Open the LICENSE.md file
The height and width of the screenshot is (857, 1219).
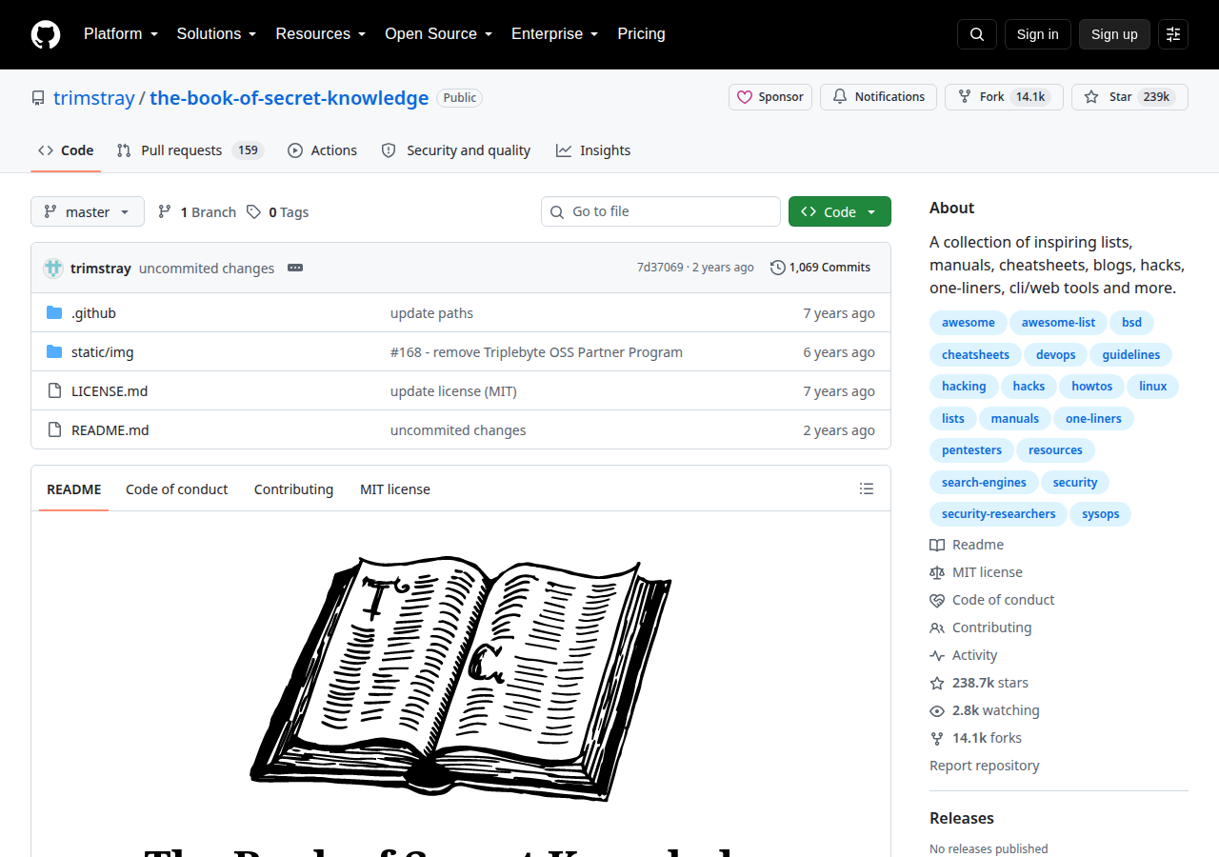click(x=110, y=390)
